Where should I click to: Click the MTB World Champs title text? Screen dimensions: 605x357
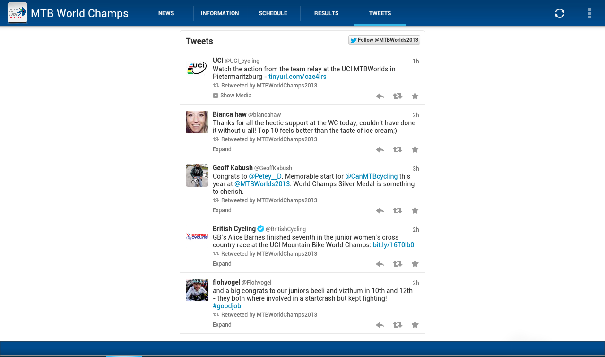click(x=79, y=13)
